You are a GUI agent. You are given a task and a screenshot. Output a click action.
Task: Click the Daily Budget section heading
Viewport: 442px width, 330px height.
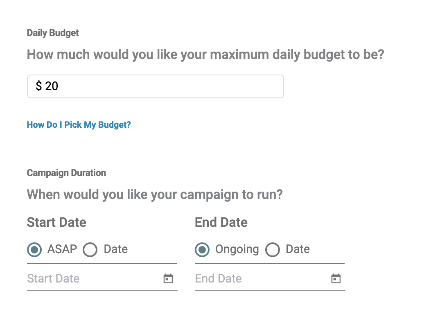click(53, 33)
